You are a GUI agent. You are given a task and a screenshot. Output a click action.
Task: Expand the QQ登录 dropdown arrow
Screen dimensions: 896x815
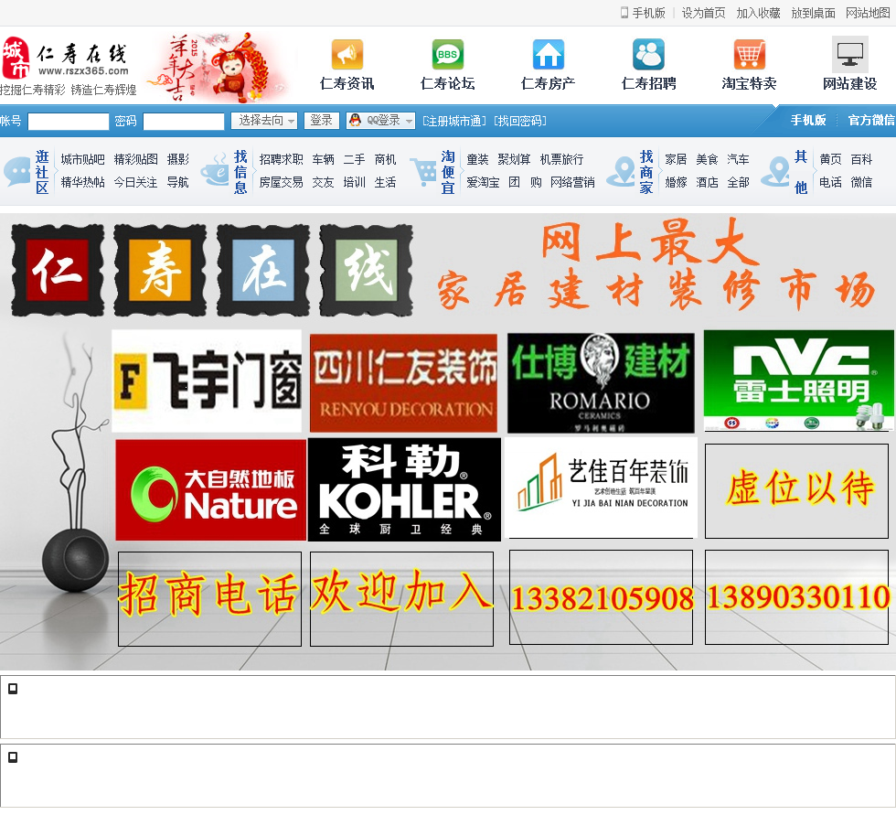pyautogui.click(x=409, y=121)
